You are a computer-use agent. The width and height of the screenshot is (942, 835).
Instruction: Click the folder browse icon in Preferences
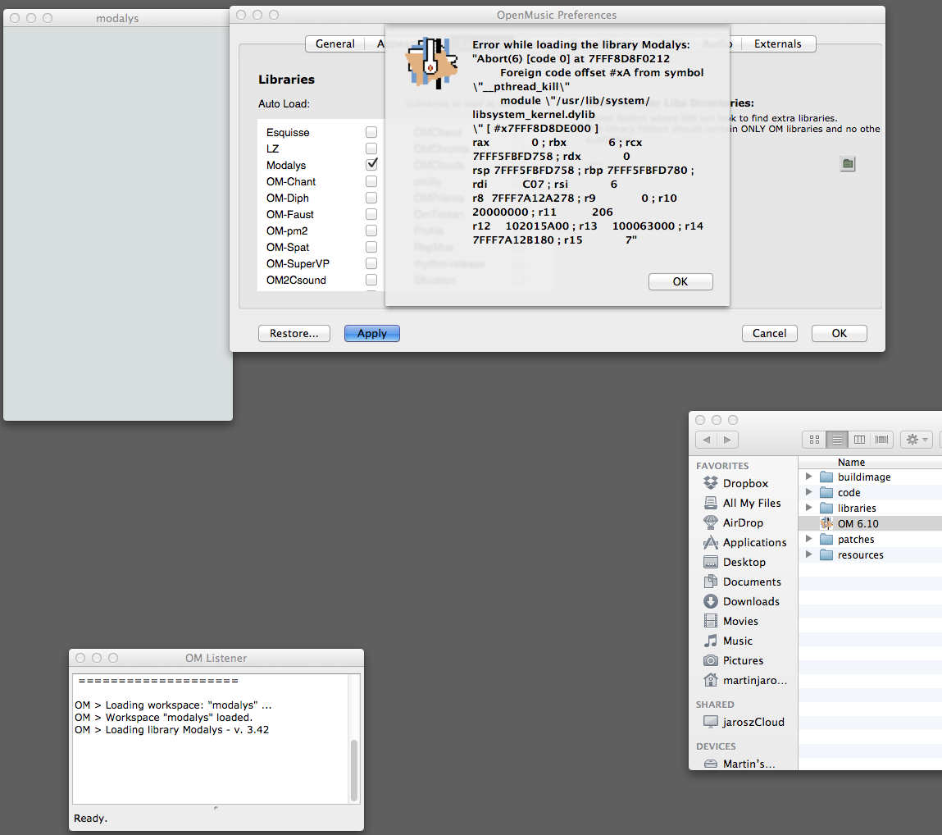tap(847, 163)
